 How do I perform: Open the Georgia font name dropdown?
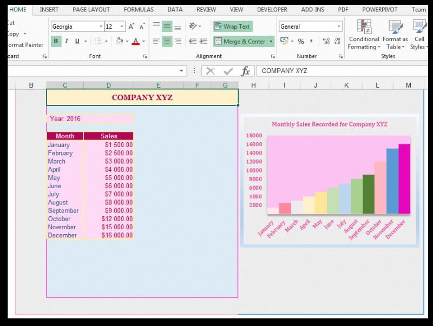point(101,26)
